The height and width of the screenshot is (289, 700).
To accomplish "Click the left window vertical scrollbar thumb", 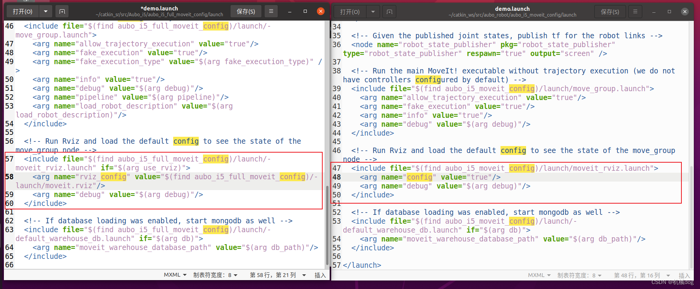I will (x=327, y=226).
